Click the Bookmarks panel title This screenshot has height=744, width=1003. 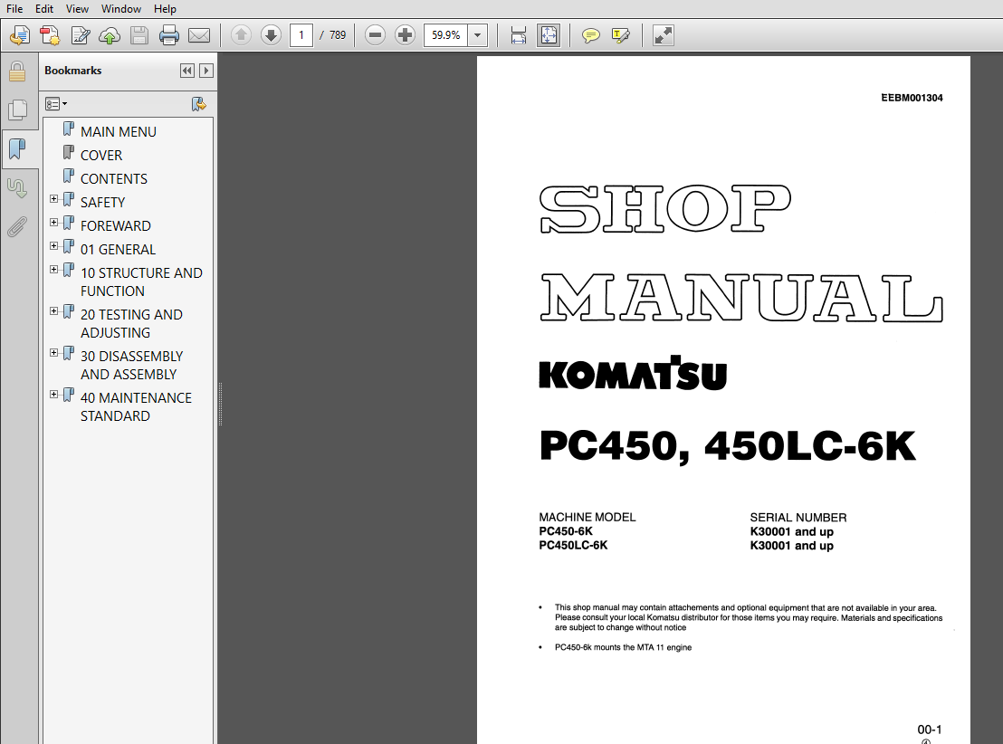[x=73, y=71]
